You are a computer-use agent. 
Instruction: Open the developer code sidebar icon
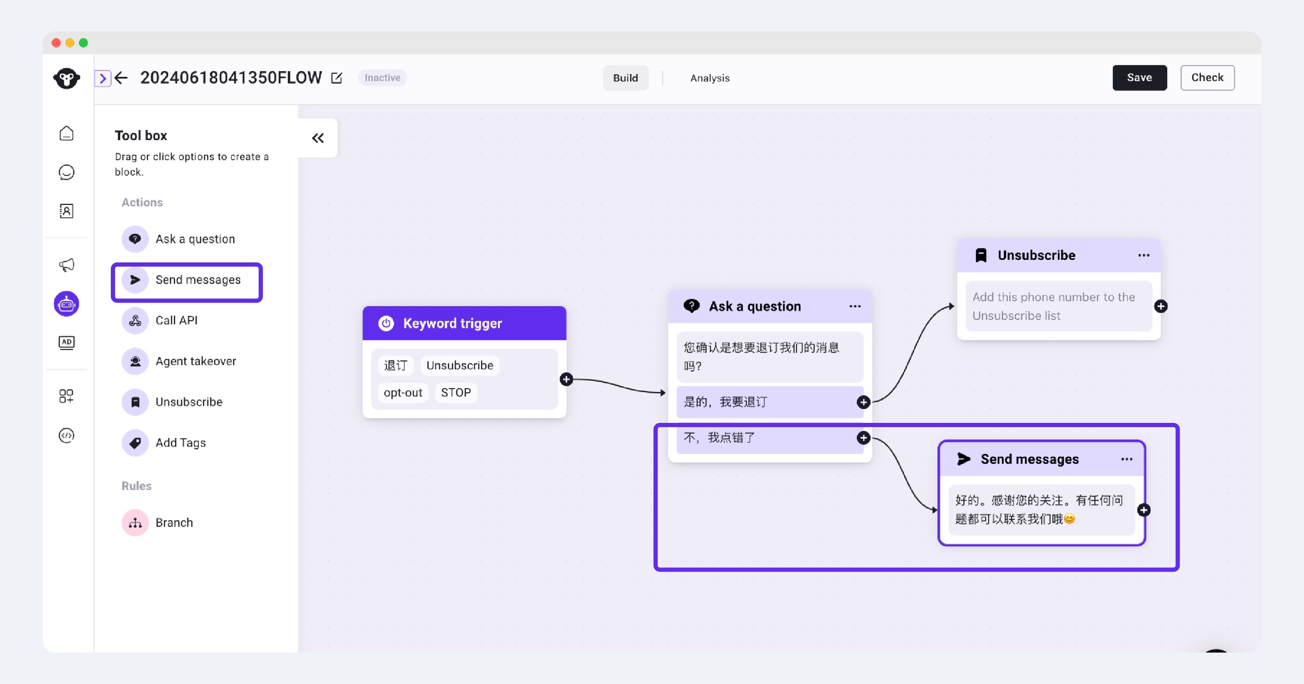[x=66, y=436]
